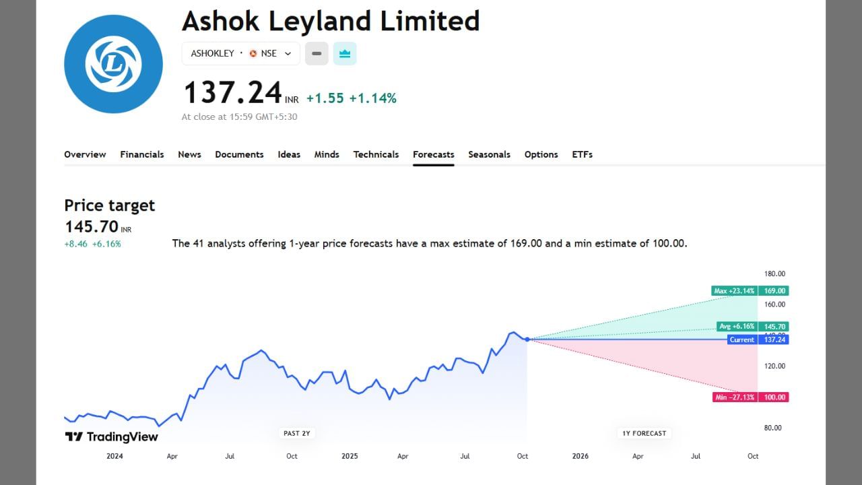The height and width of the screenshot is (485, 862).
Task: Click the gray flag icon beside the symbol selector
Action: (x=316, y=53)
